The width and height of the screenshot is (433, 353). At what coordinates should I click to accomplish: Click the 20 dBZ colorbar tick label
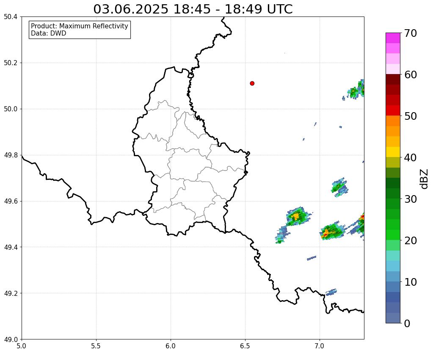coord(411,240)
